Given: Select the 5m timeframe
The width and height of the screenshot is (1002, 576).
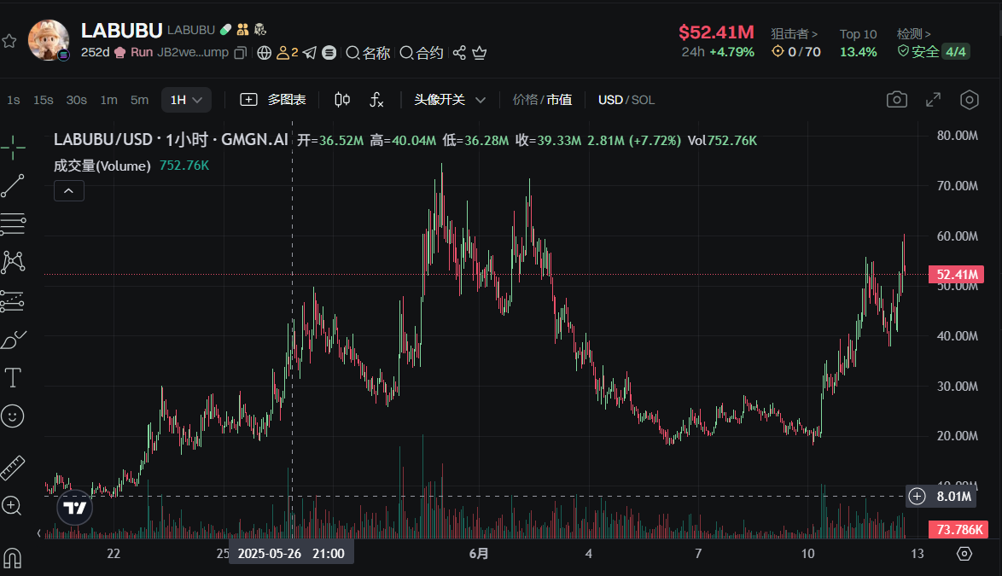Looking at the screenshot, I should pyautogui.click(x=139, y=100).
